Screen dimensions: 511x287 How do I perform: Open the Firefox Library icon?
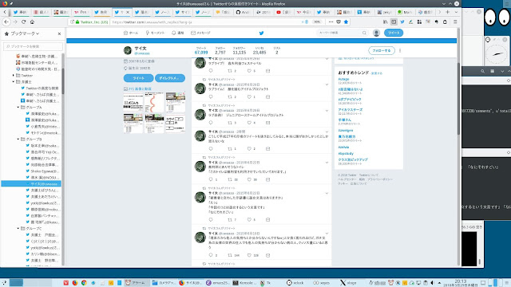(x=385, y=22)
